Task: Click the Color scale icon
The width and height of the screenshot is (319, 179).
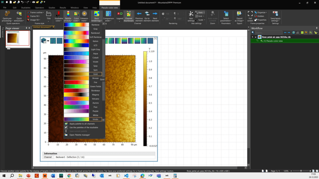Action: tap(76, 14)
